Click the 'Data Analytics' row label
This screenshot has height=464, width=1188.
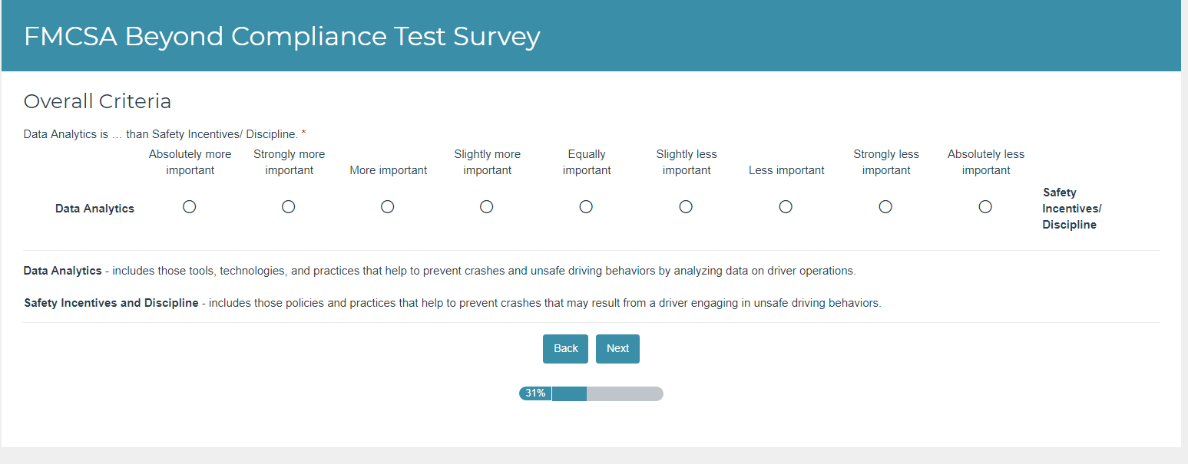pos(94,209)
